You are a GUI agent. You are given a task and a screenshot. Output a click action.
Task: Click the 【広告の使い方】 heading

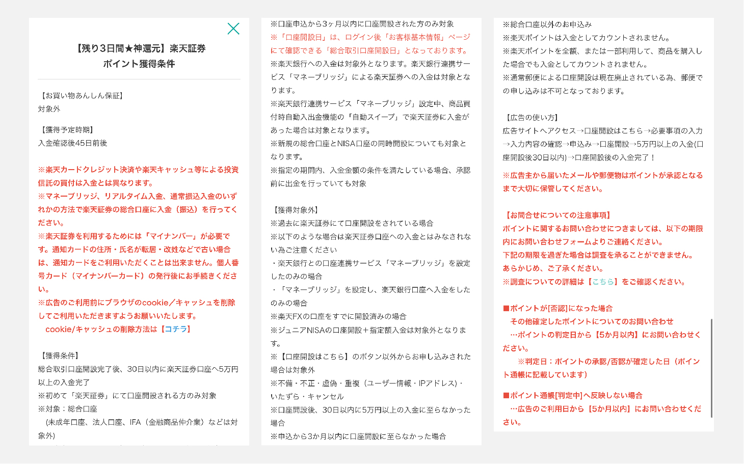click(532, 117)
